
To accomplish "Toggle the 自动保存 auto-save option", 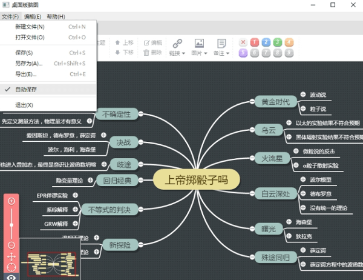I will point(25,89).
